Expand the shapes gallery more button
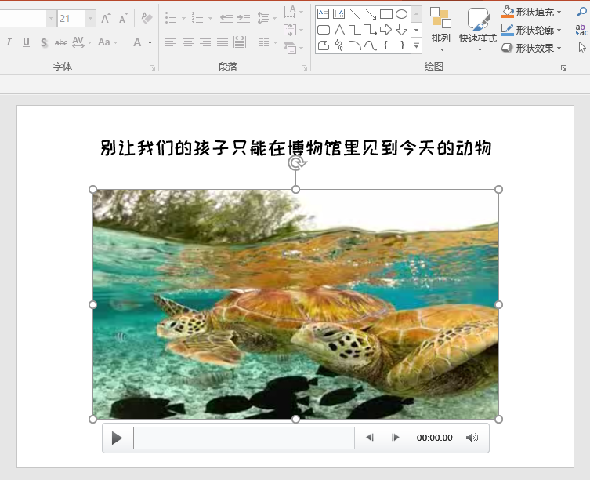This screenshot has height=480, width=590. point(417,46)
